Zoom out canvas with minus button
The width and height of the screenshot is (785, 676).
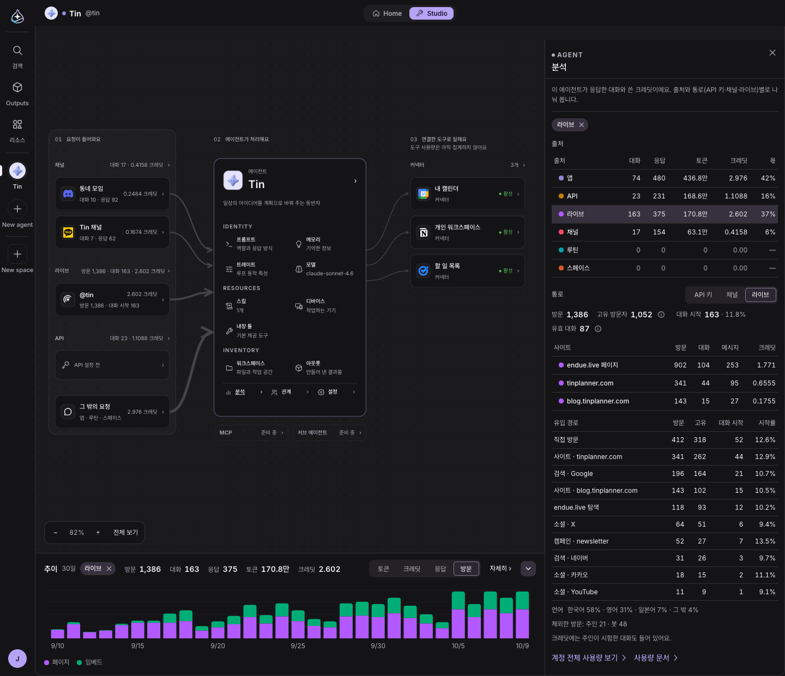[56, 533]
